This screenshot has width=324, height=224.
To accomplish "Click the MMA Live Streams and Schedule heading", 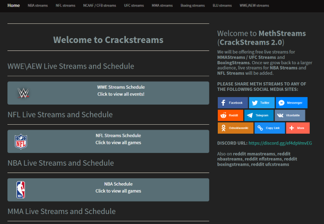I will tap(62, 211).
